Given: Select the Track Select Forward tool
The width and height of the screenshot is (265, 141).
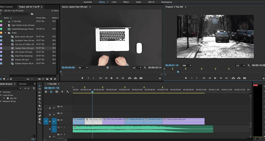Looking at the screenshot, I should (39, 89).
